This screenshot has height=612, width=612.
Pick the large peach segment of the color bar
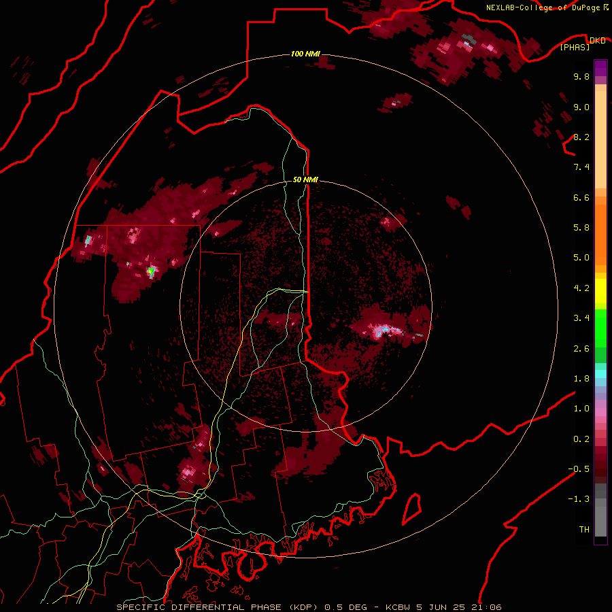pos(600,140)
